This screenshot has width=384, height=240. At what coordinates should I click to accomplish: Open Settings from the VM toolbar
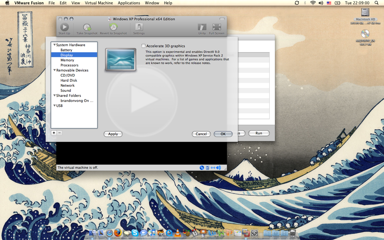[x=139, y=29]
